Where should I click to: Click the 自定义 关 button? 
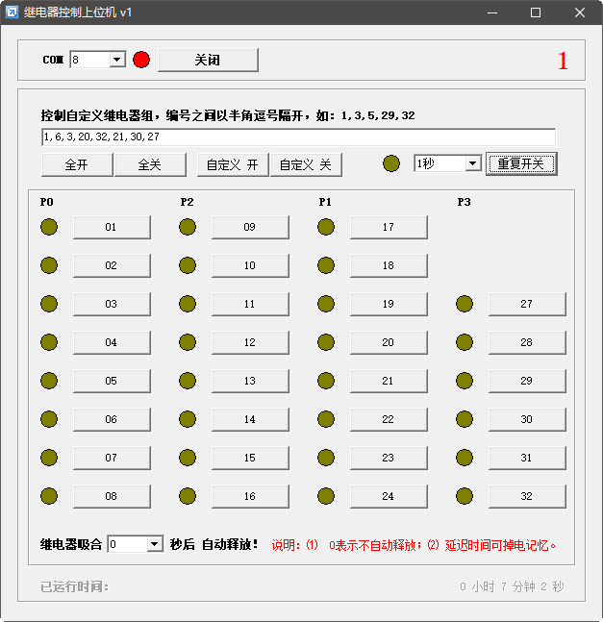(x=306, y=164)
